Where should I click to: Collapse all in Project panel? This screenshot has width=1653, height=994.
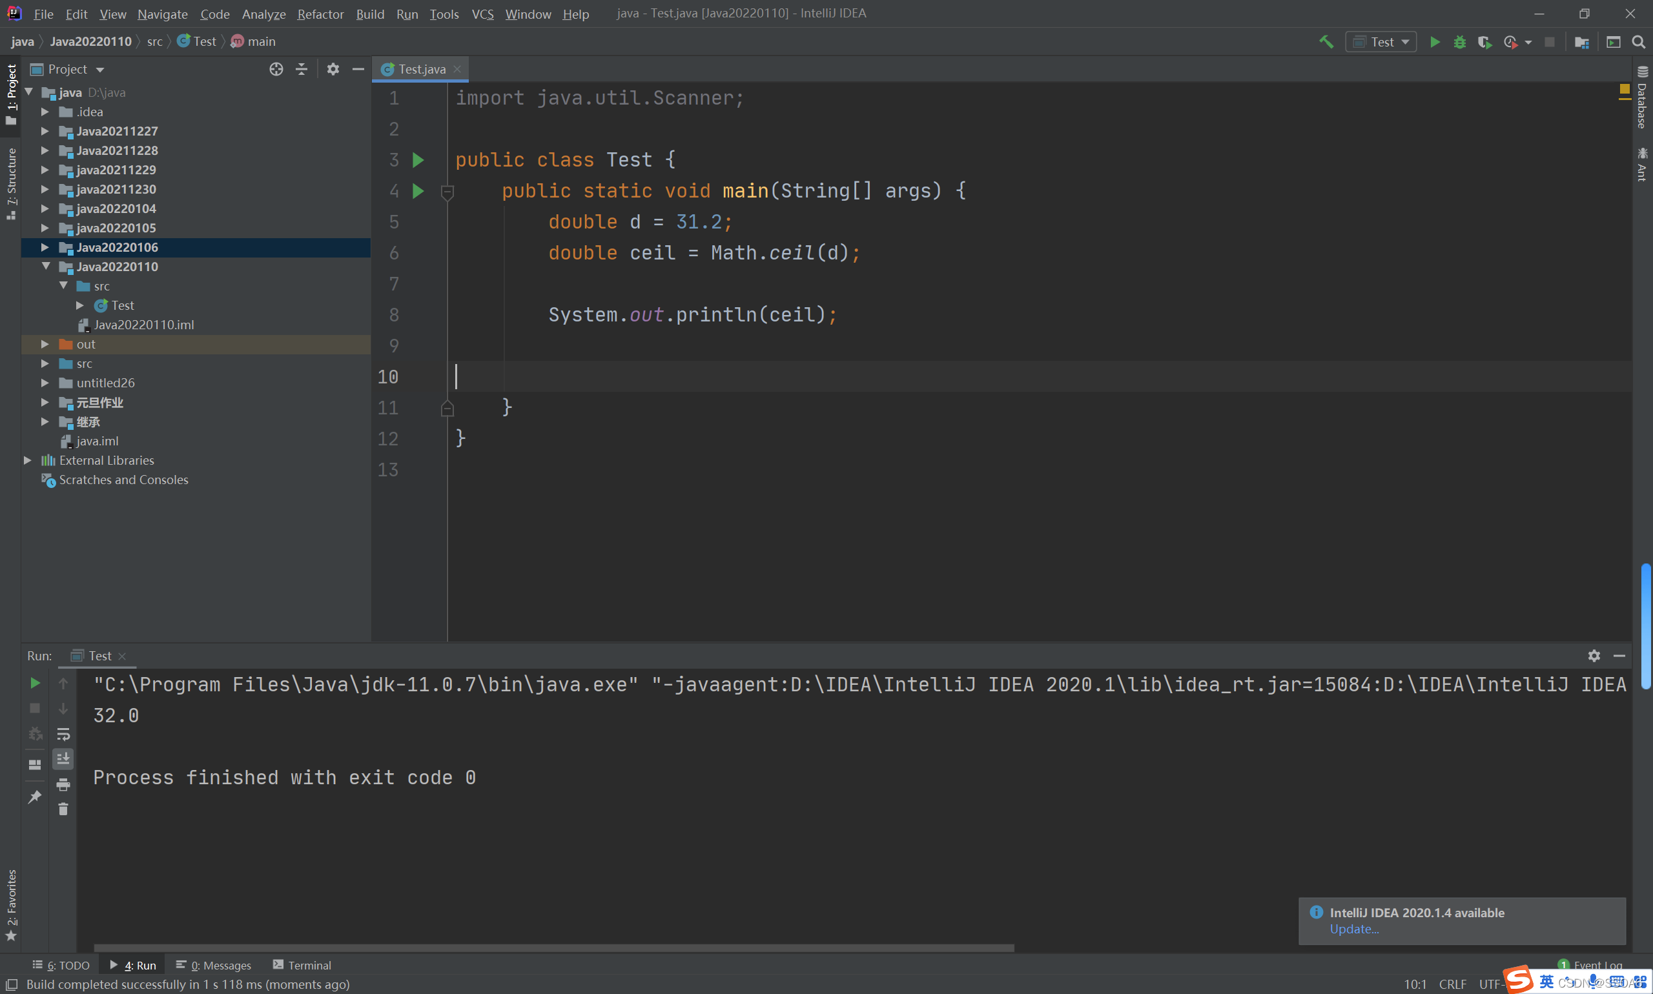302,69
